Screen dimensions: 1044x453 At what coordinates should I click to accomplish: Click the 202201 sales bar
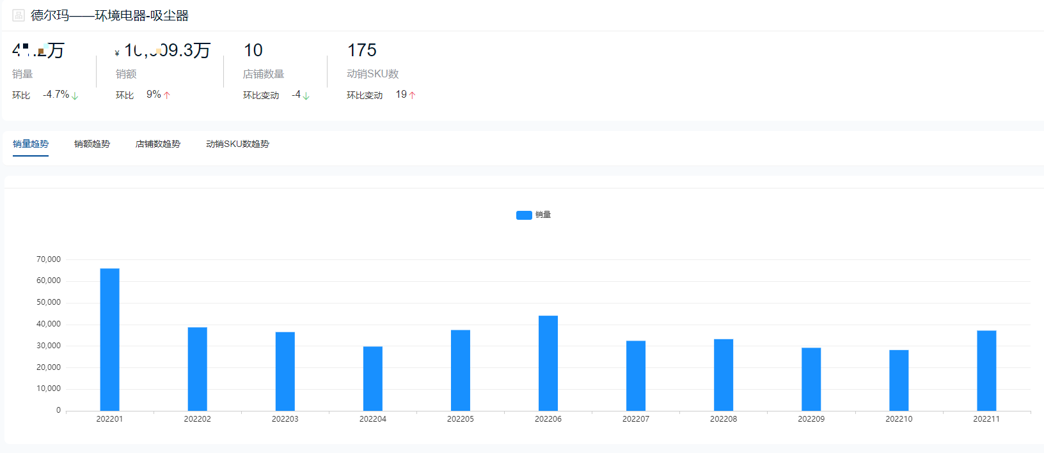point(109,339)
